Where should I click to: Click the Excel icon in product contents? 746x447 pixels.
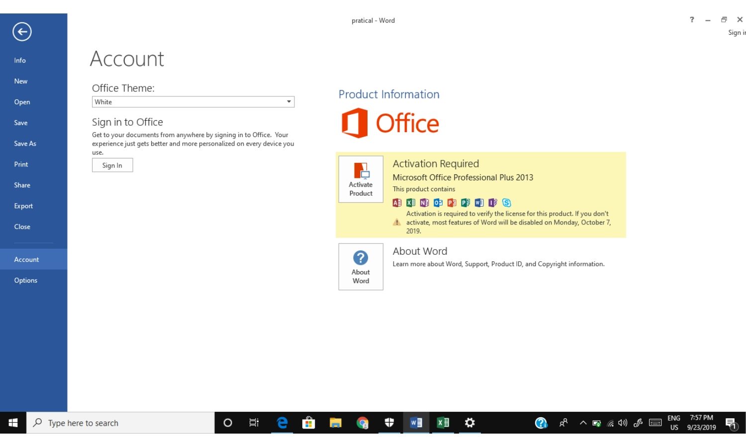point(411,203)
